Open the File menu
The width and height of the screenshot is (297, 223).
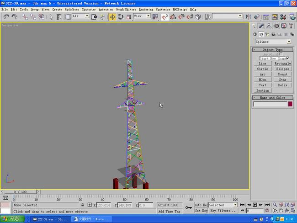tap(5, 9)
